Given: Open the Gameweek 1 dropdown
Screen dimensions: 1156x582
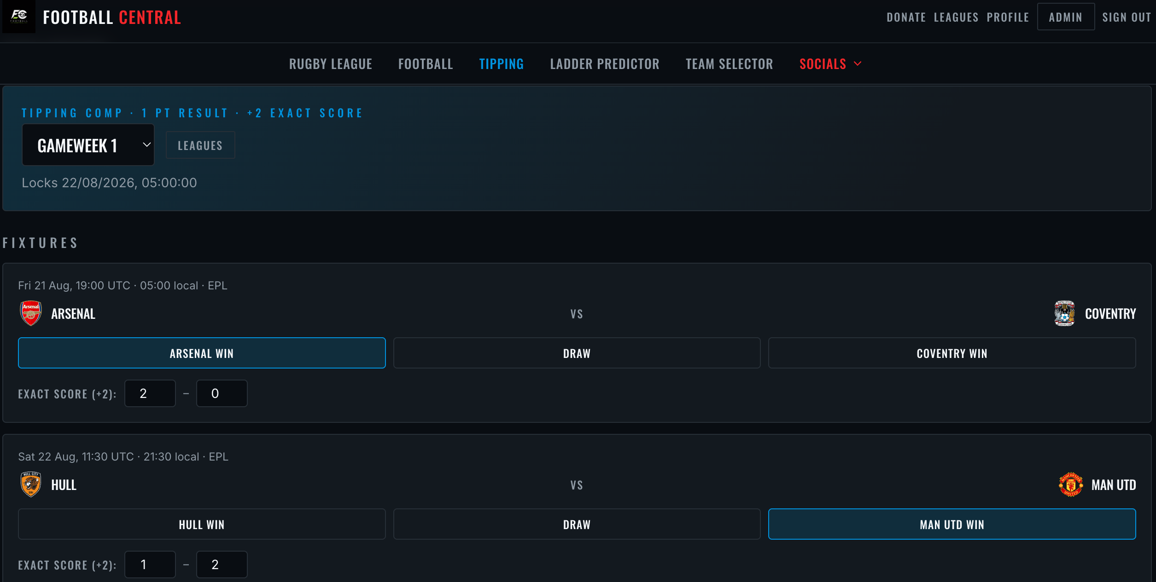Looking at the screenshot, I should click(88, 145).
